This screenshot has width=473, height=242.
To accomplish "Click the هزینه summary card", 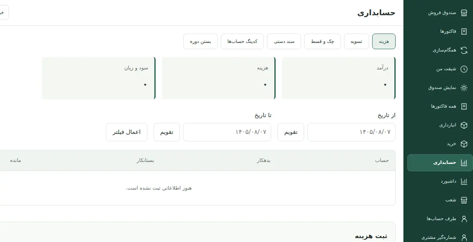I will [x=219, y=78].
